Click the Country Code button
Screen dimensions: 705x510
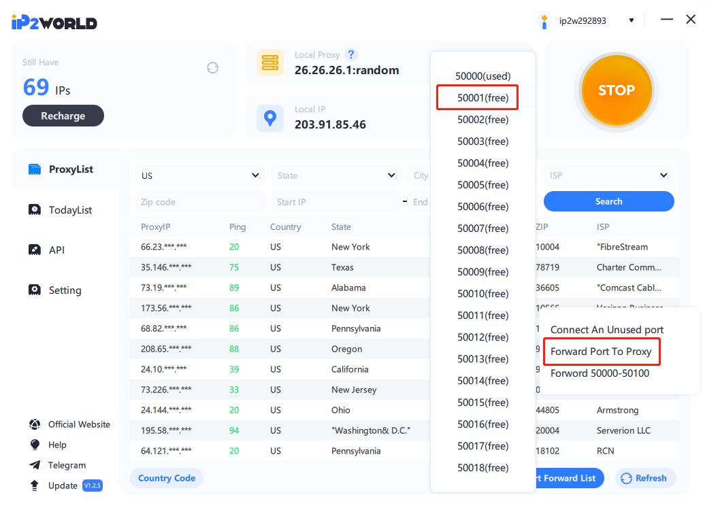(x=166, y=478)
